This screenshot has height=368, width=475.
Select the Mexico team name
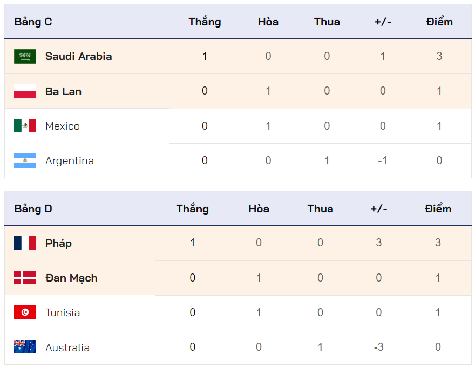click(63, 126)
